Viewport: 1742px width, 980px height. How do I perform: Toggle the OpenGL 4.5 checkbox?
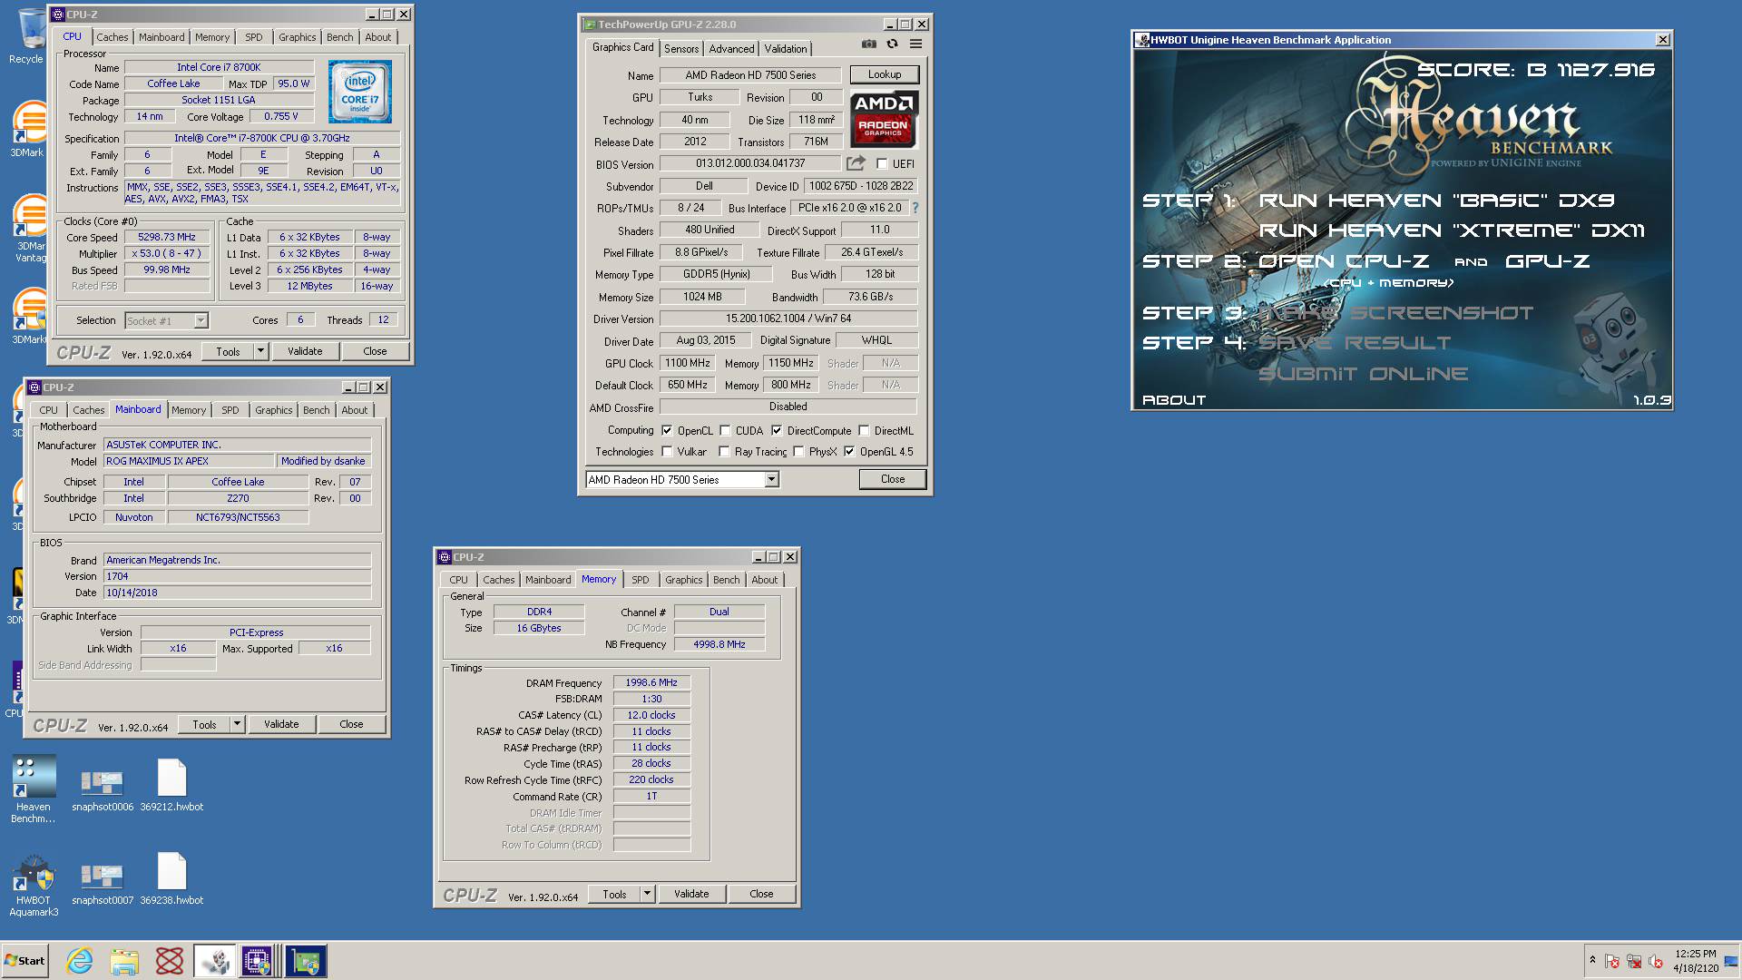point(849,452)
